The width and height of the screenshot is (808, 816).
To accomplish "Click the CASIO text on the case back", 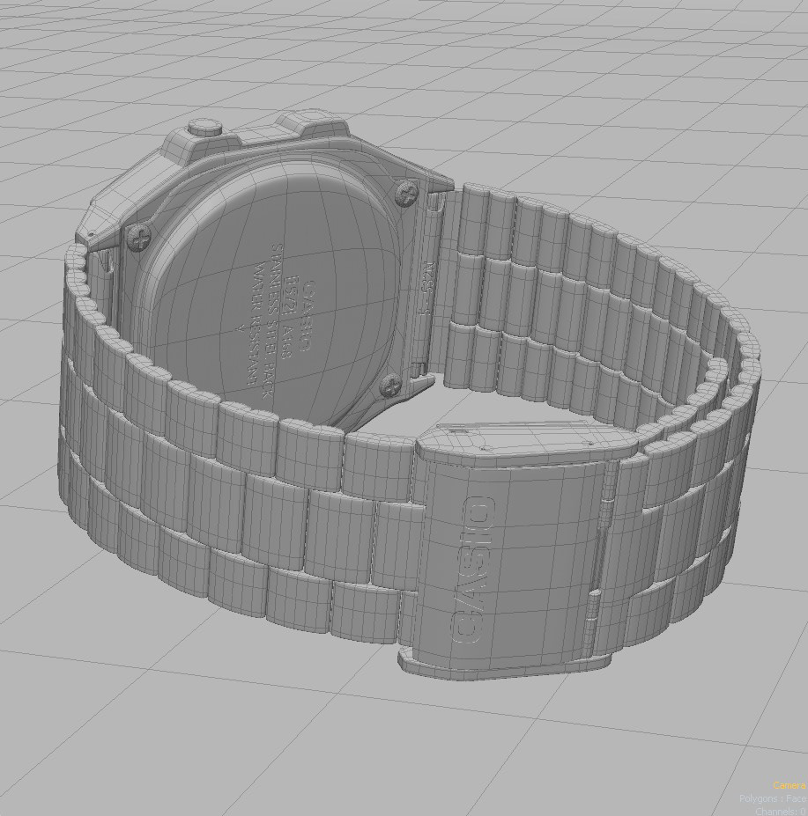I will click(310, 313).
